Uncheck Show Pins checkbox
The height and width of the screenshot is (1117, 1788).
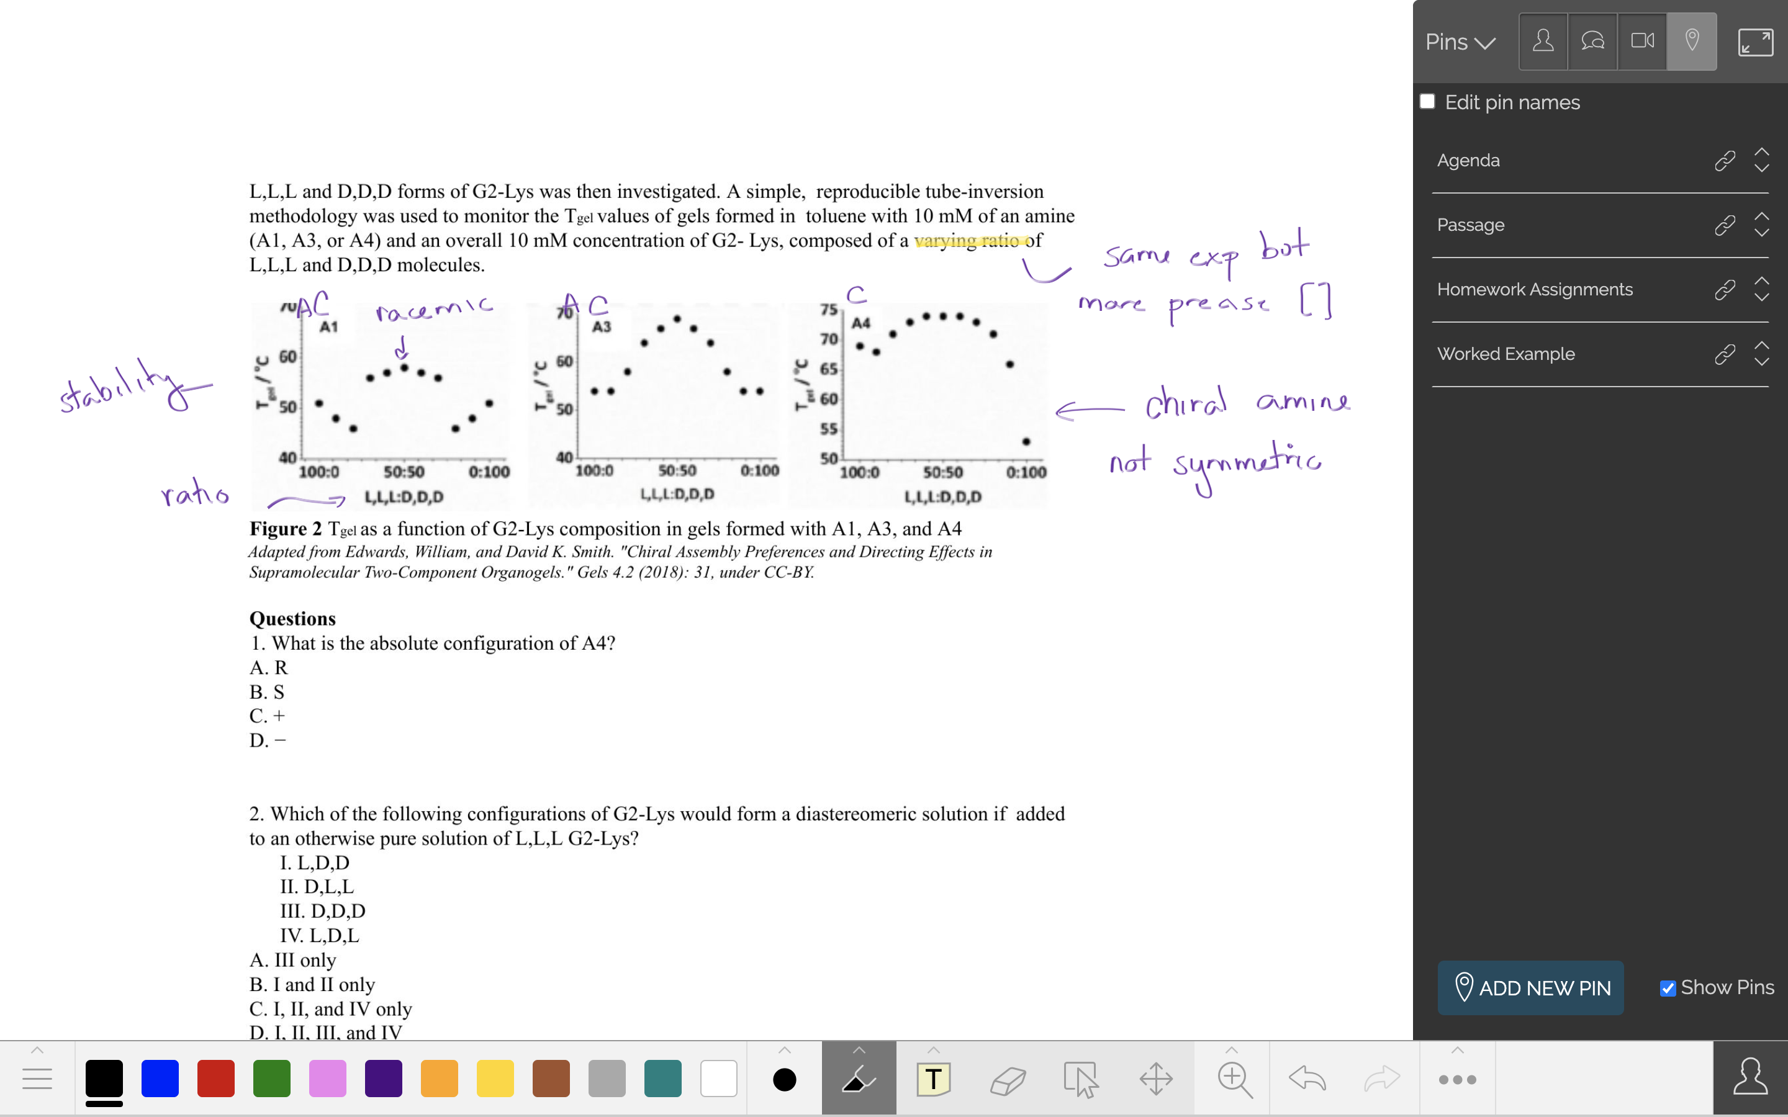[1667, 988]
